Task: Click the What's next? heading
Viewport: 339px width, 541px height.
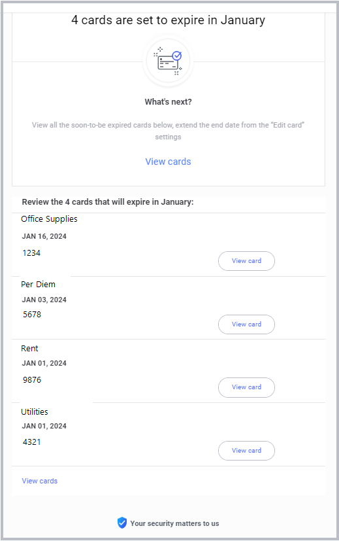Action: (168, 102)
